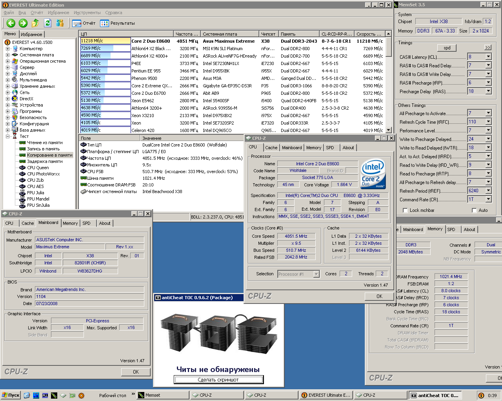The image size is (502, 401).
Task: Open the Refresh Period (tREF) dropdown
Action: click(x=488, y=191)
